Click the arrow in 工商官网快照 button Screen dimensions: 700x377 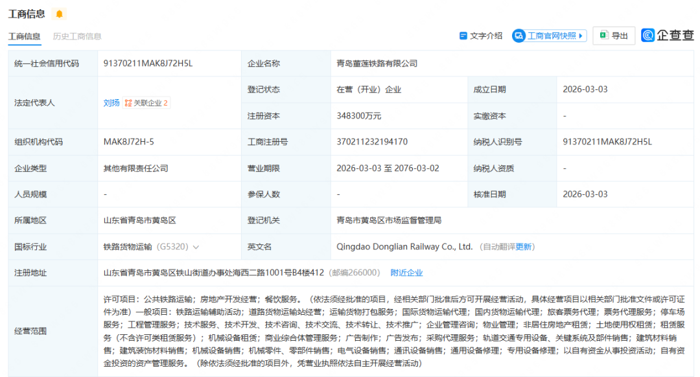click(x=580, y=36)
